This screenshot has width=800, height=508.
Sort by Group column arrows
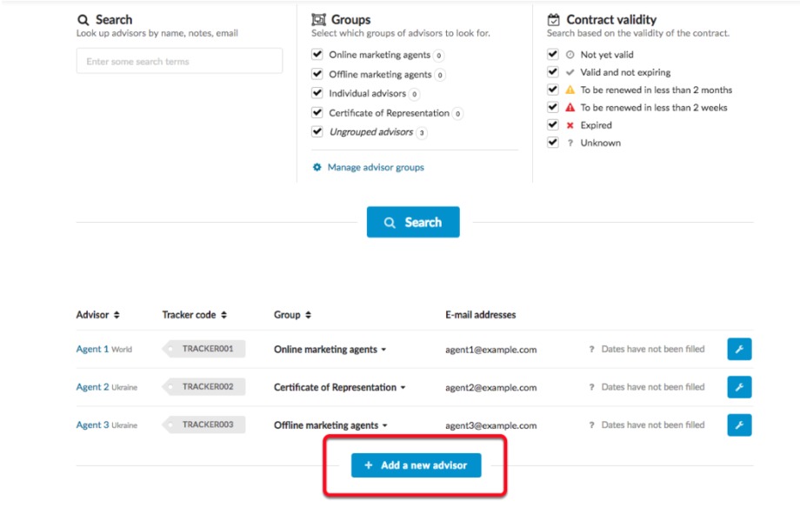point(309,315)
